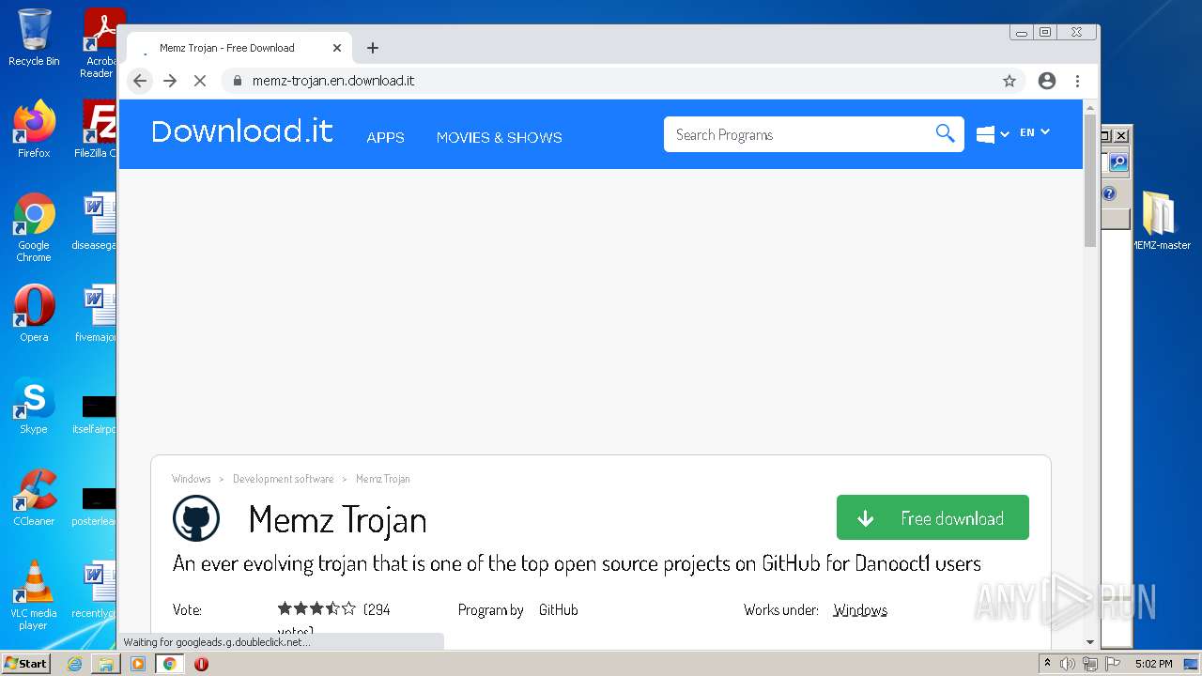The image size is (1202, 676).
Task: Open the CCleaner desktop shortcut
Action: coord(34,498)
